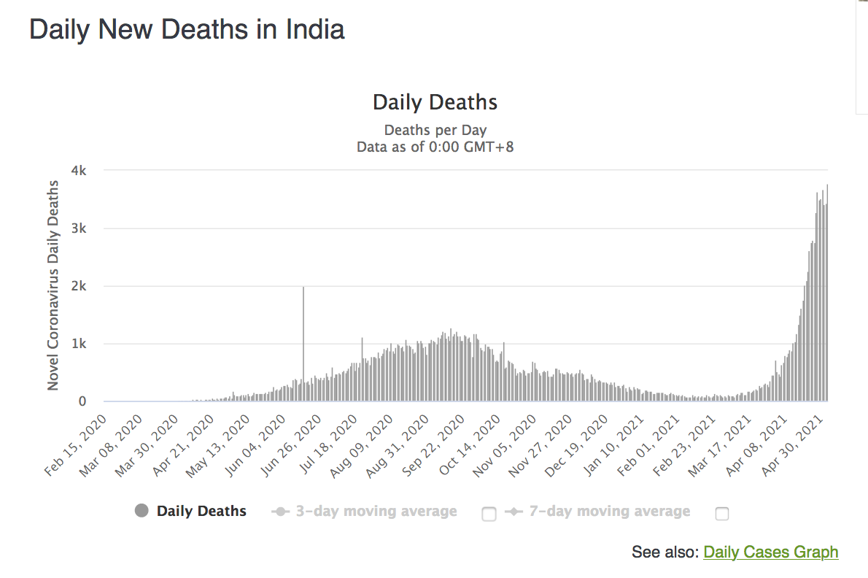Click the Novel Coronavirus Daily Deaths axis title

tap(53, 285)
